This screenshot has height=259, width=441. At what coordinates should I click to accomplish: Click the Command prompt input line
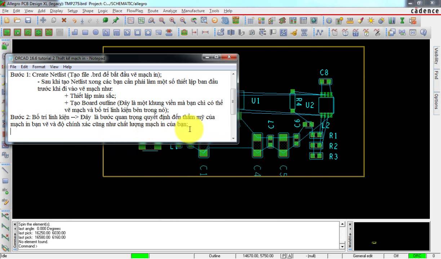[x=178, y=246]
